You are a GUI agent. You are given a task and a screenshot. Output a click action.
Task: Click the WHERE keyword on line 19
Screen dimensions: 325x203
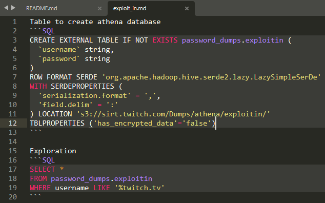tap(40, 188)
